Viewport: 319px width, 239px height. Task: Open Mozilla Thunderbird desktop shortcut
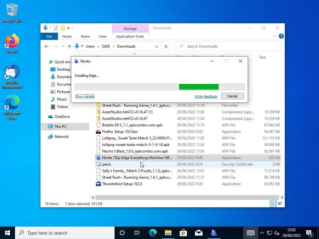pos(12,77)
